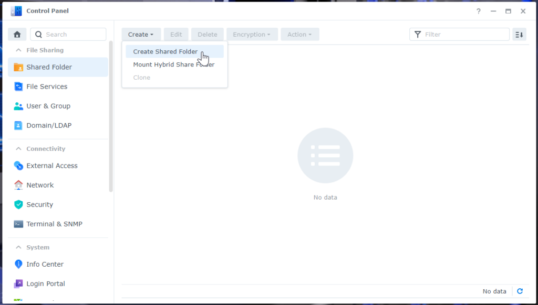Viewport: 538px width, 305px height.
Task: Click the home icon above the sidebar
Action: pos(17,34)
